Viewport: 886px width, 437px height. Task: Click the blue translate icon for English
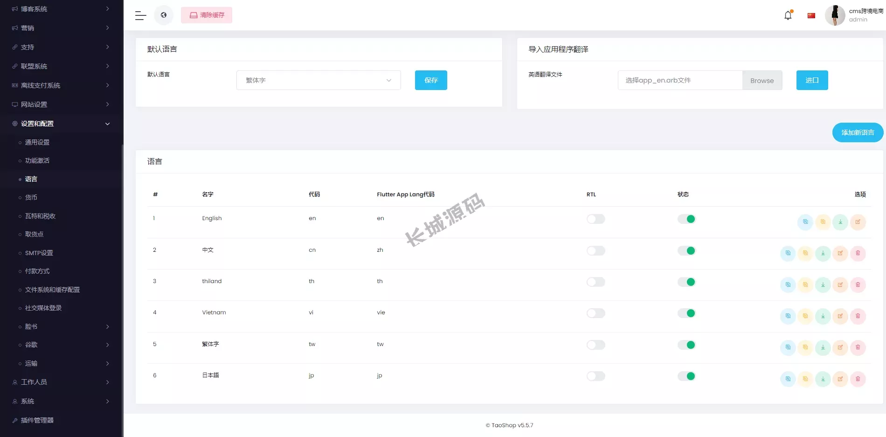point(805,222)
